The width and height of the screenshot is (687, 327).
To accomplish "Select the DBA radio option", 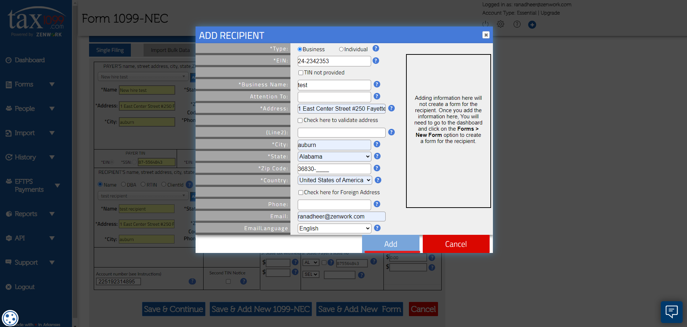I will click(x=123, y=184).
